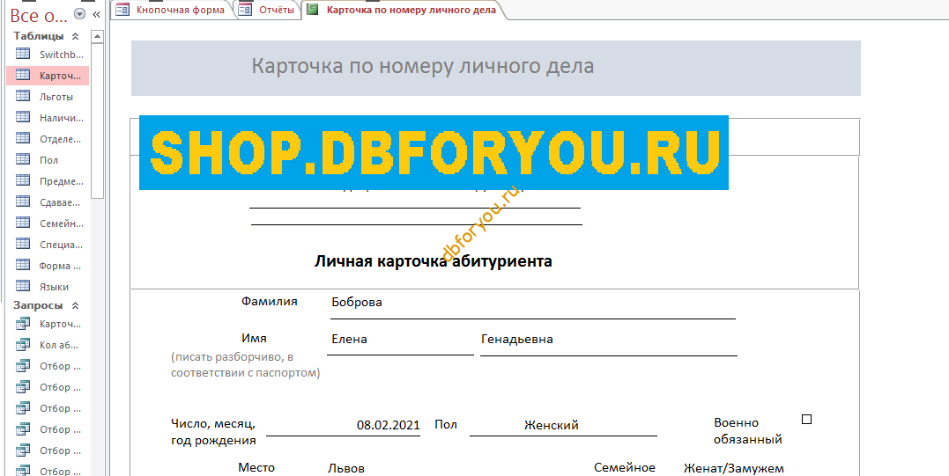Open the Языки table icon

22,286
